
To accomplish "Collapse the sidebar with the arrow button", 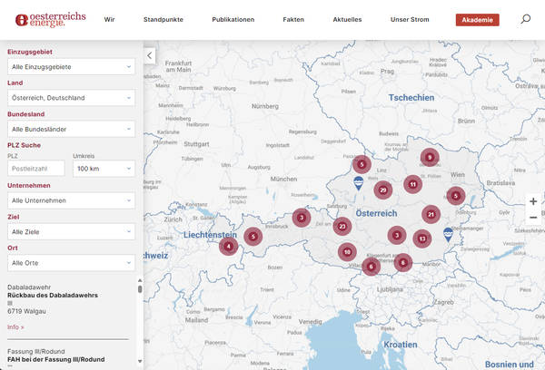I will tap(151, 56).
